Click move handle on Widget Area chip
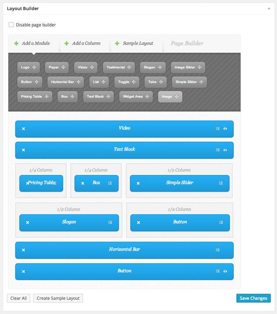Viewport: 277px width, 314px height. coord(147,96)
